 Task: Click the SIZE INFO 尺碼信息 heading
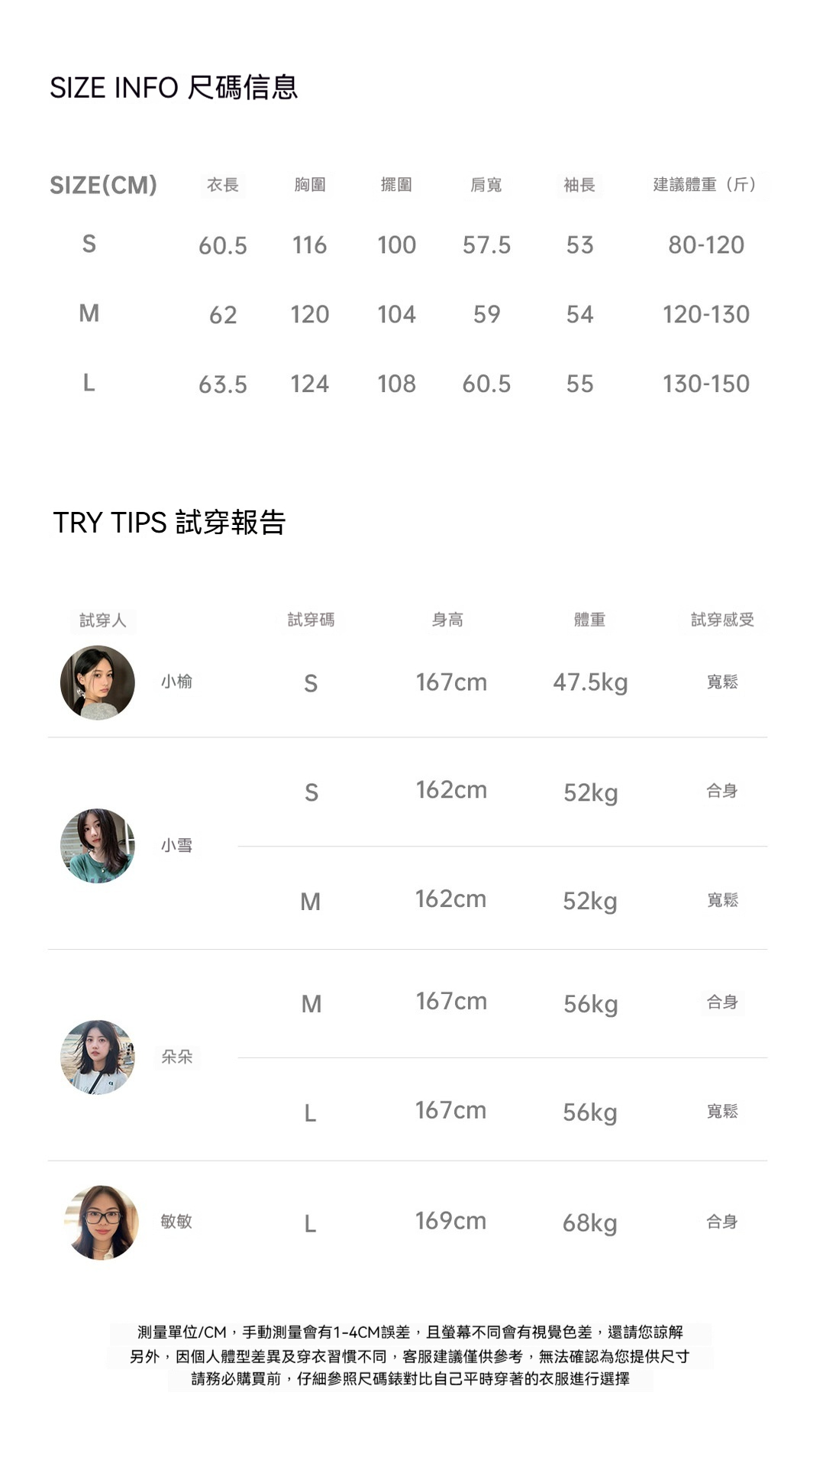pos(173,88)
